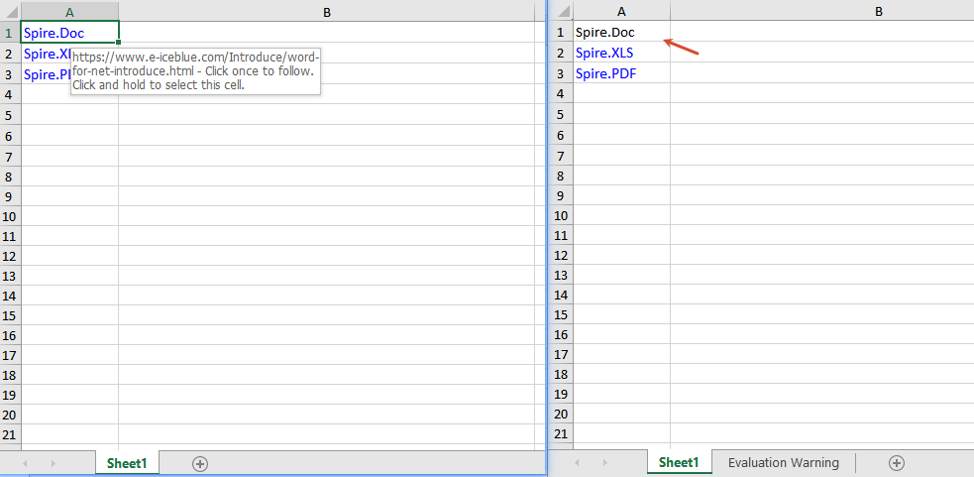Viewport: 974px width, 477px height.
Task: Select column A header in left spreadsheet
Action: coord(69,12)
